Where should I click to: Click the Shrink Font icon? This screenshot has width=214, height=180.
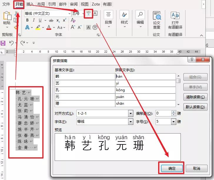pos(80,27)
